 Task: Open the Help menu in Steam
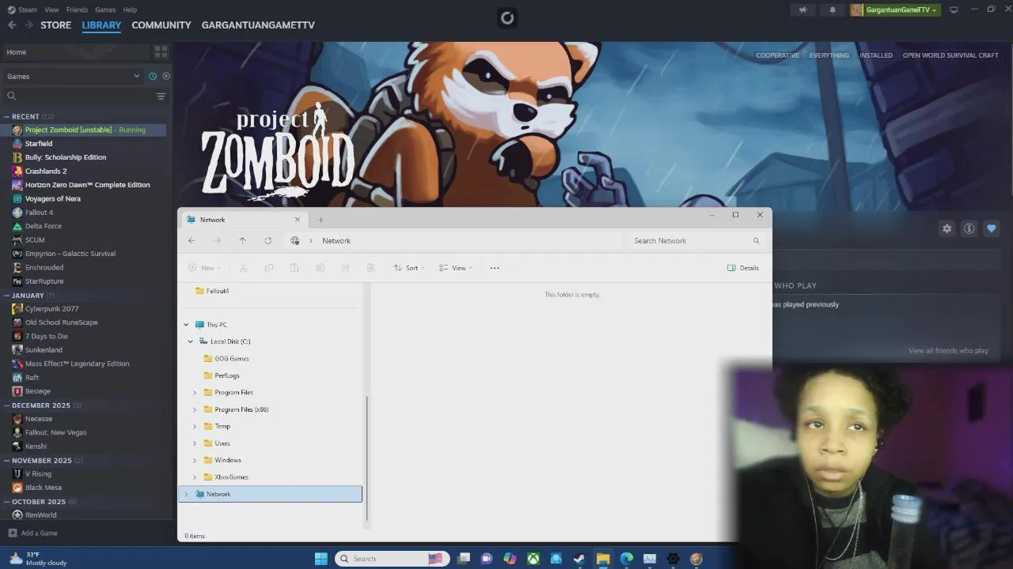(x=130, y=9)
